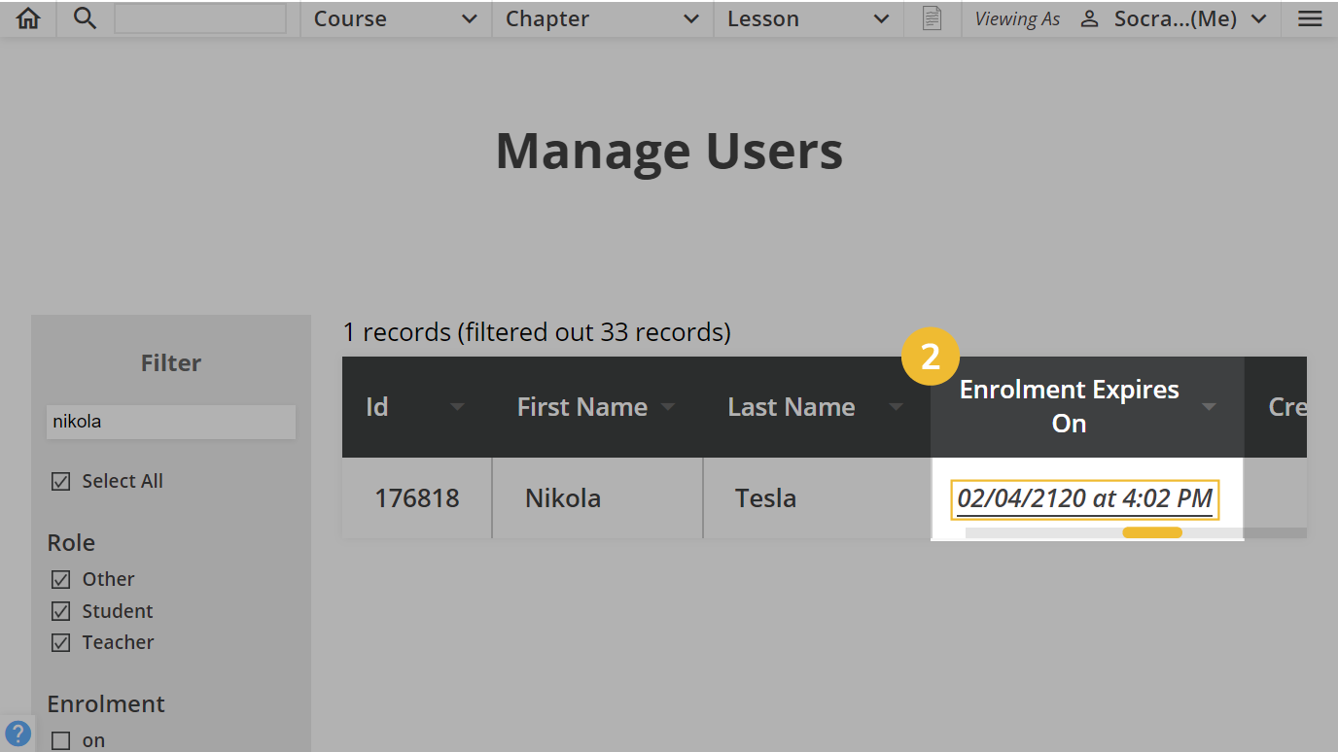Check the Enrolment on checkbox
The image size is (1338, 752).
point(61,741)
